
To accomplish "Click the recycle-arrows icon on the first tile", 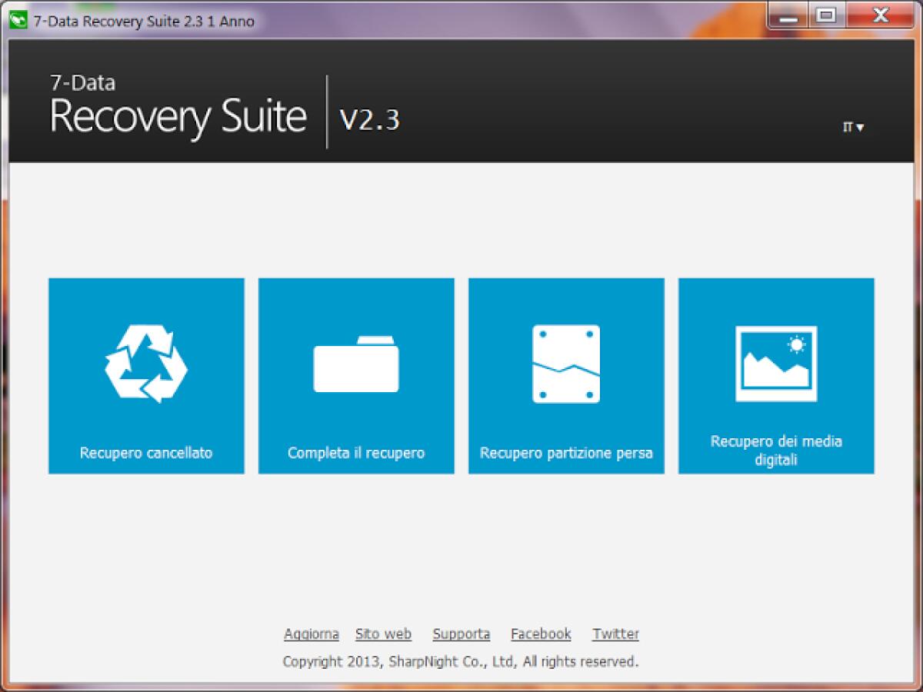I will pos(145,361).
